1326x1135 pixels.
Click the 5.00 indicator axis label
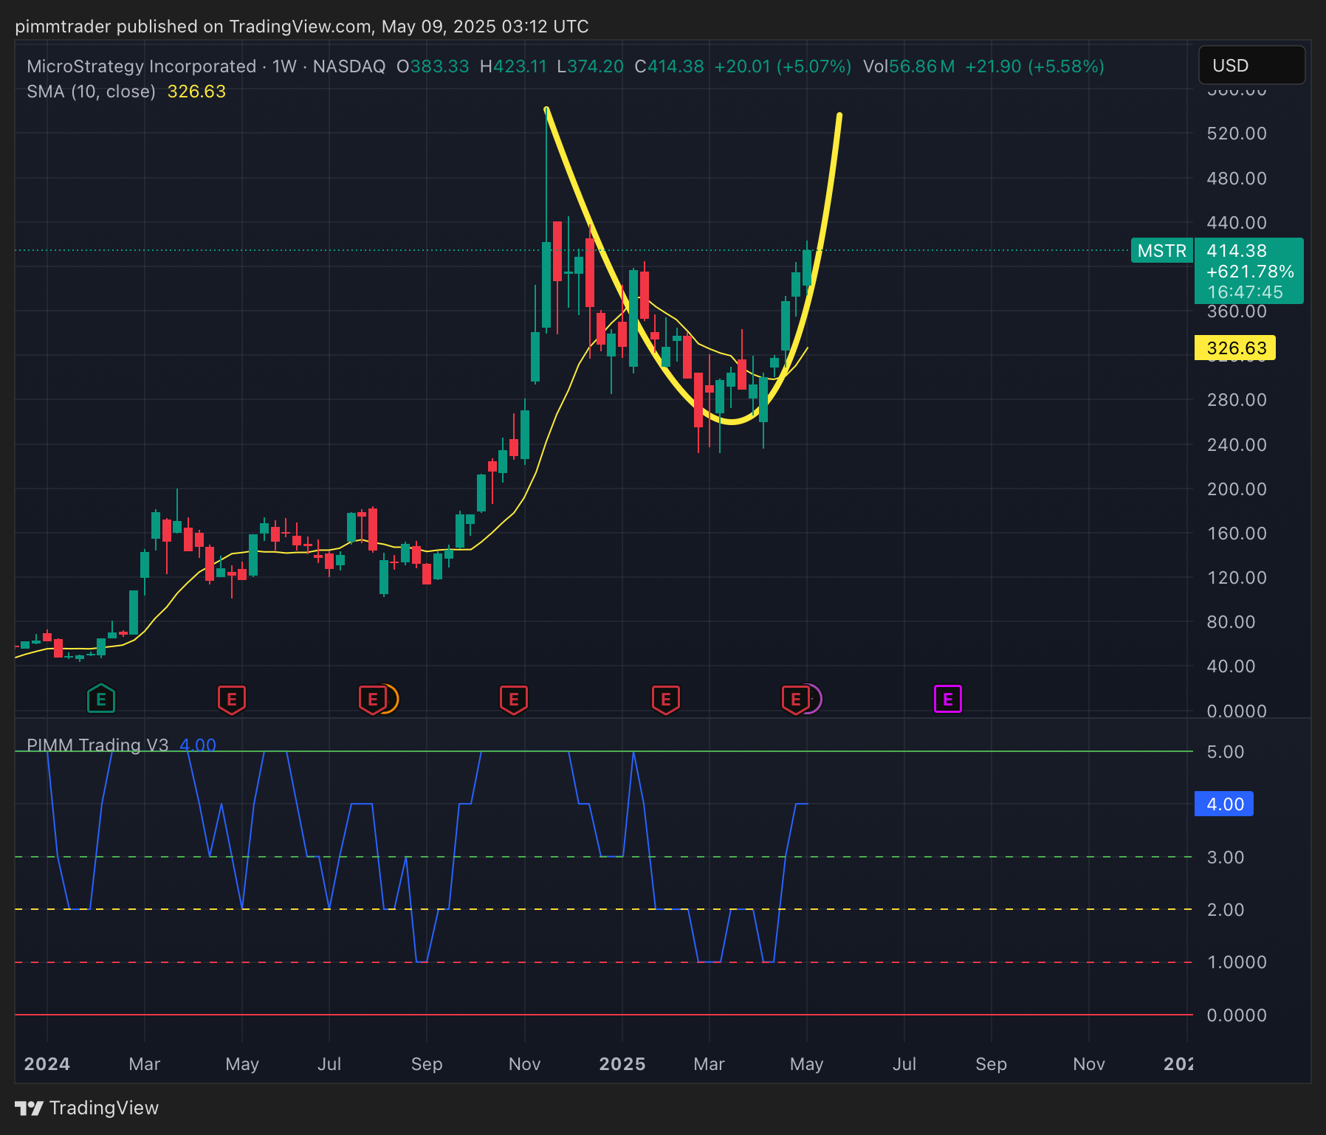coord(1226,752)
